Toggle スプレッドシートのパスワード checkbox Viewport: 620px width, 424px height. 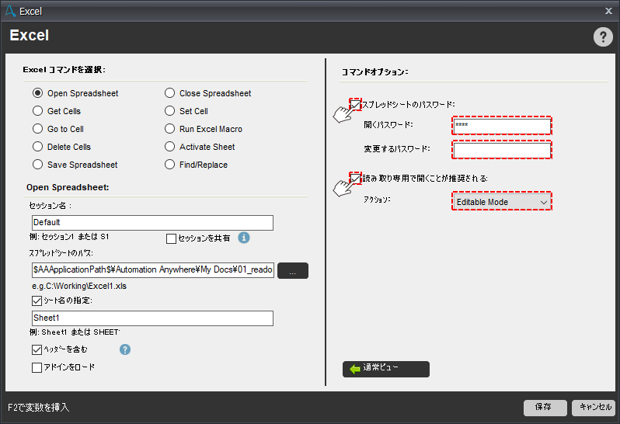(x=355, y=105)
